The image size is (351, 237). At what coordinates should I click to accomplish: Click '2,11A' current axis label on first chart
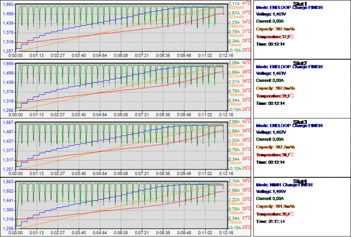tap(234, 4)
